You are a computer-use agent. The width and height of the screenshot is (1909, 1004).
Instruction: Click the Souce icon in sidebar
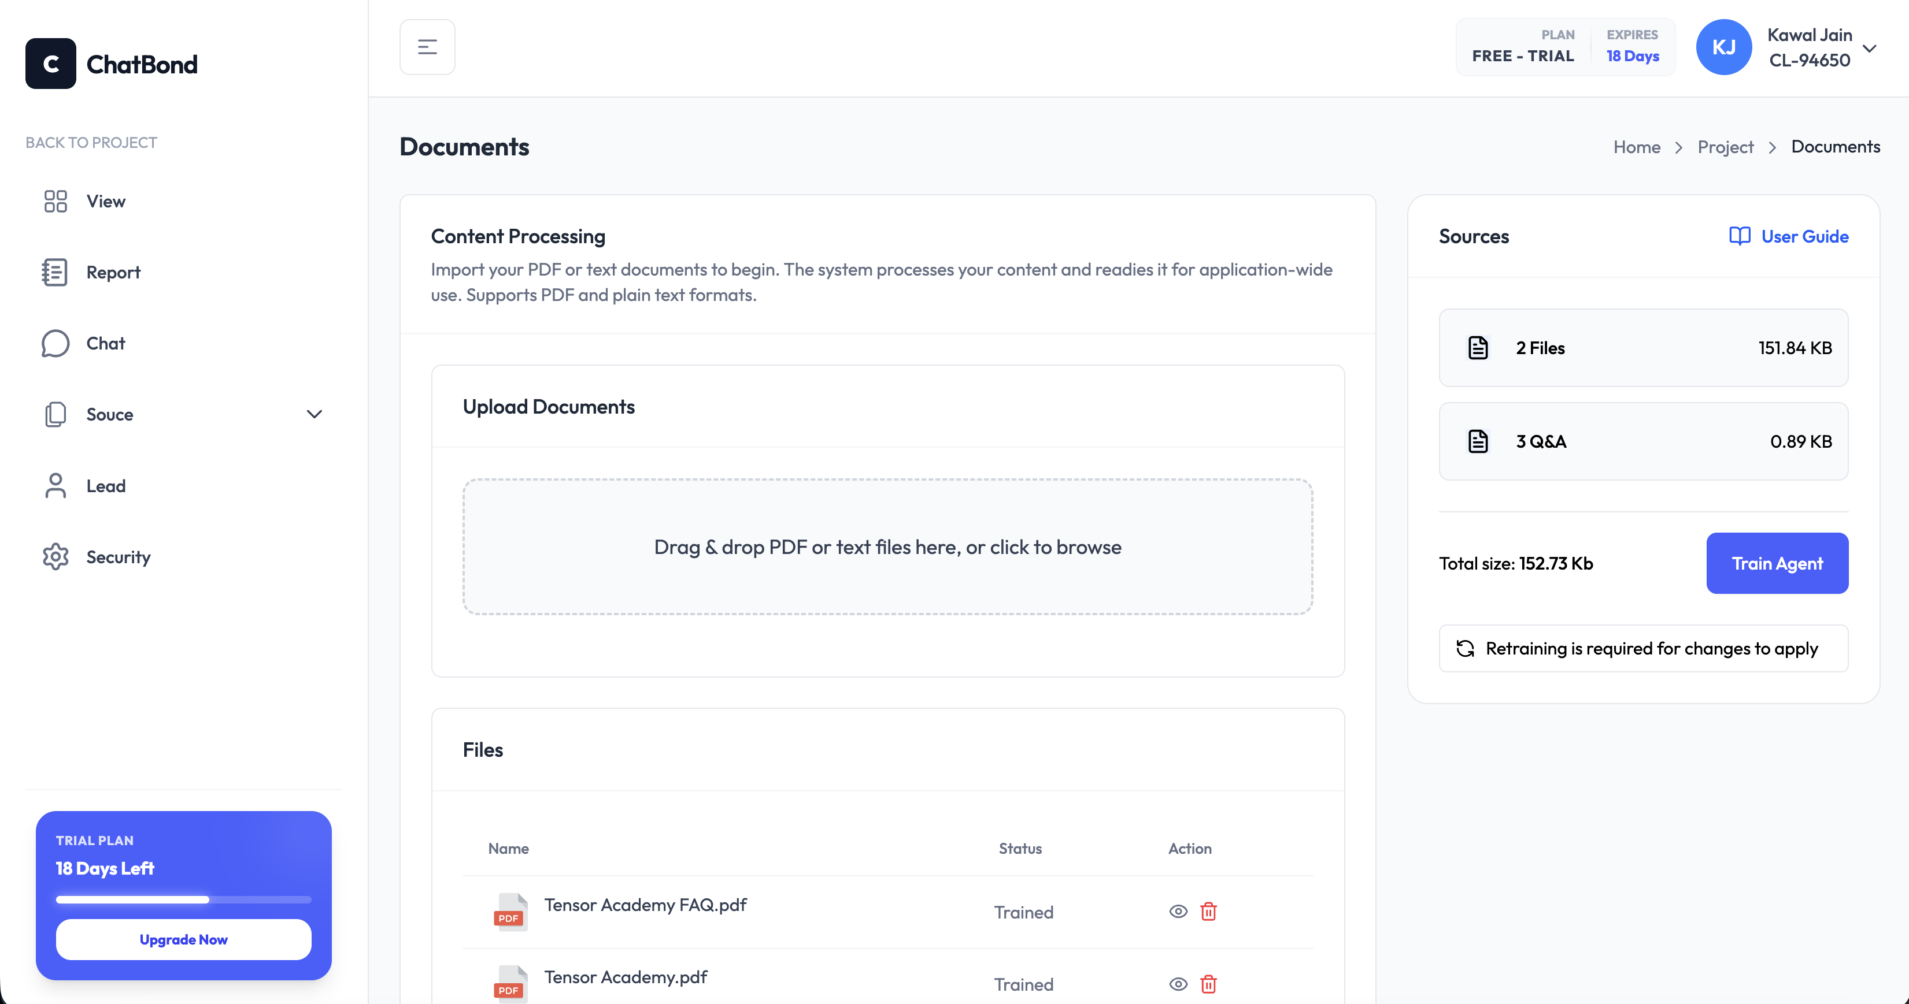tap(55, 414)
